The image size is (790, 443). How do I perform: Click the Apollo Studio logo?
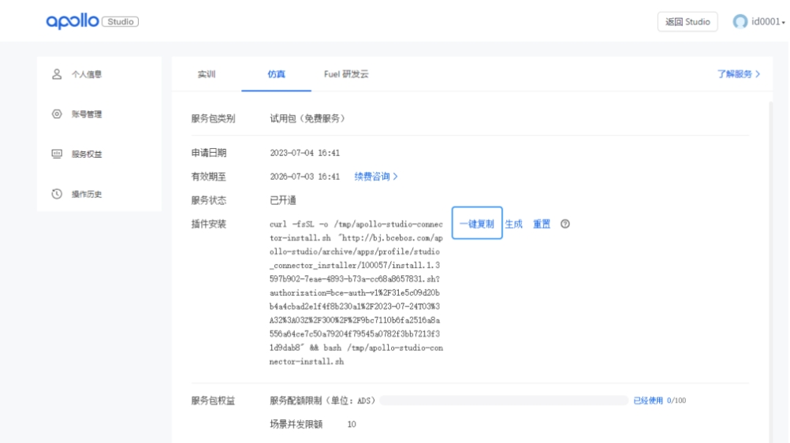(92, 21)
